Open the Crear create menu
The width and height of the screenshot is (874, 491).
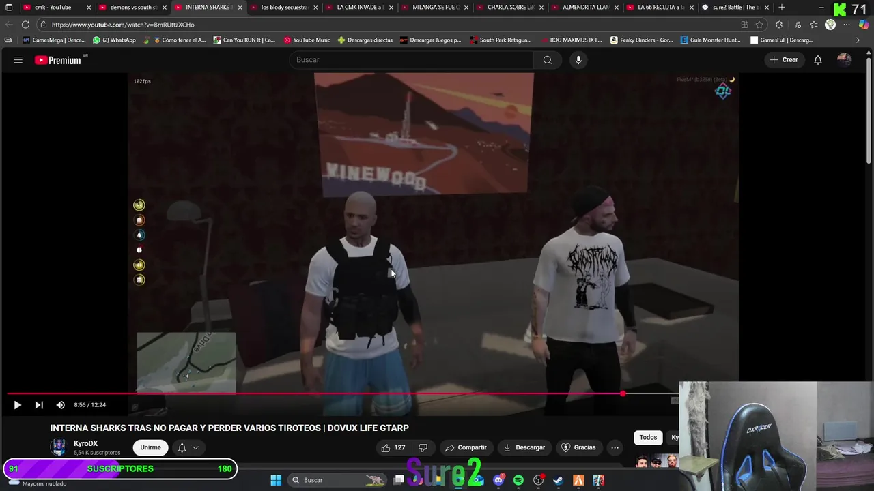click(784, 60)
